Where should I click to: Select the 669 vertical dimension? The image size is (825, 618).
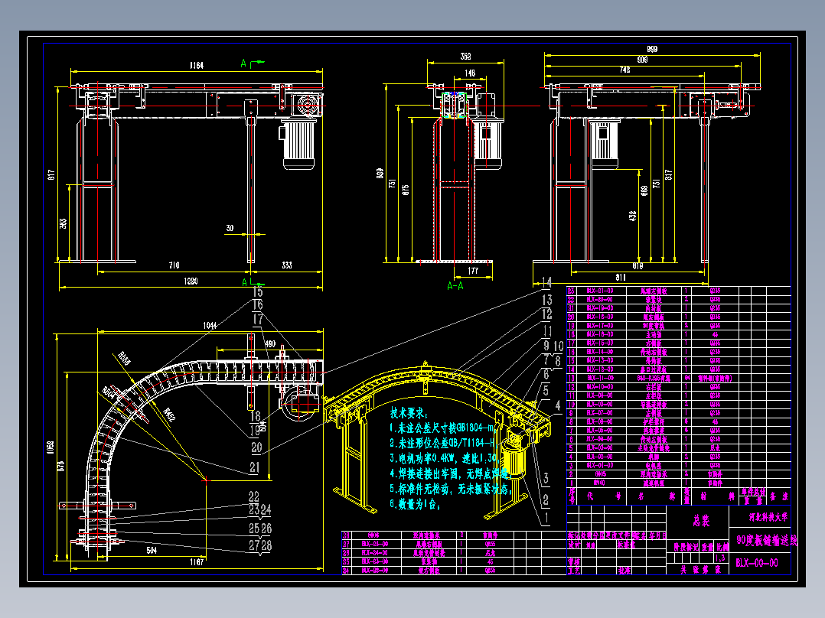coord(644,190)
